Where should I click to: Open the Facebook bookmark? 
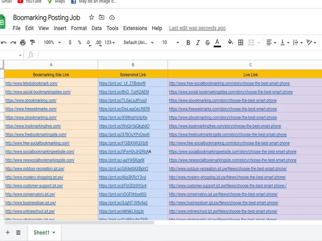tap(94, 2)
